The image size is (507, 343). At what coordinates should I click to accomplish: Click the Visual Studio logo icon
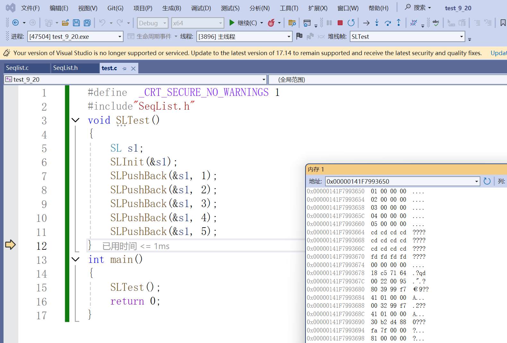click(x=11, y=8)
